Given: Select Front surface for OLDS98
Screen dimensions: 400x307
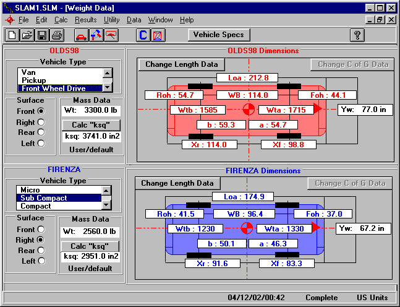Looking at the screenshot, I should tap(41, 111).
